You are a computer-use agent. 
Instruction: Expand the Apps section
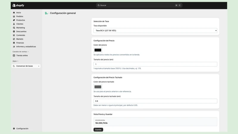(15, 61)
